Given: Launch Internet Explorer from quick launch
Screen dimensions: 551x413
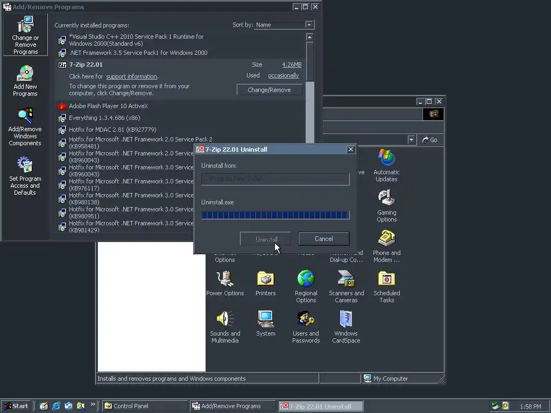Looking at the screenshot, I should 56,406.
